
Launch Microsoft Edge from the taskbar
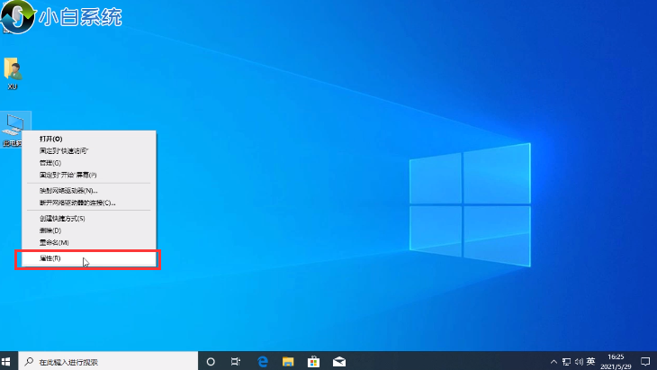(x=262, y=361)
